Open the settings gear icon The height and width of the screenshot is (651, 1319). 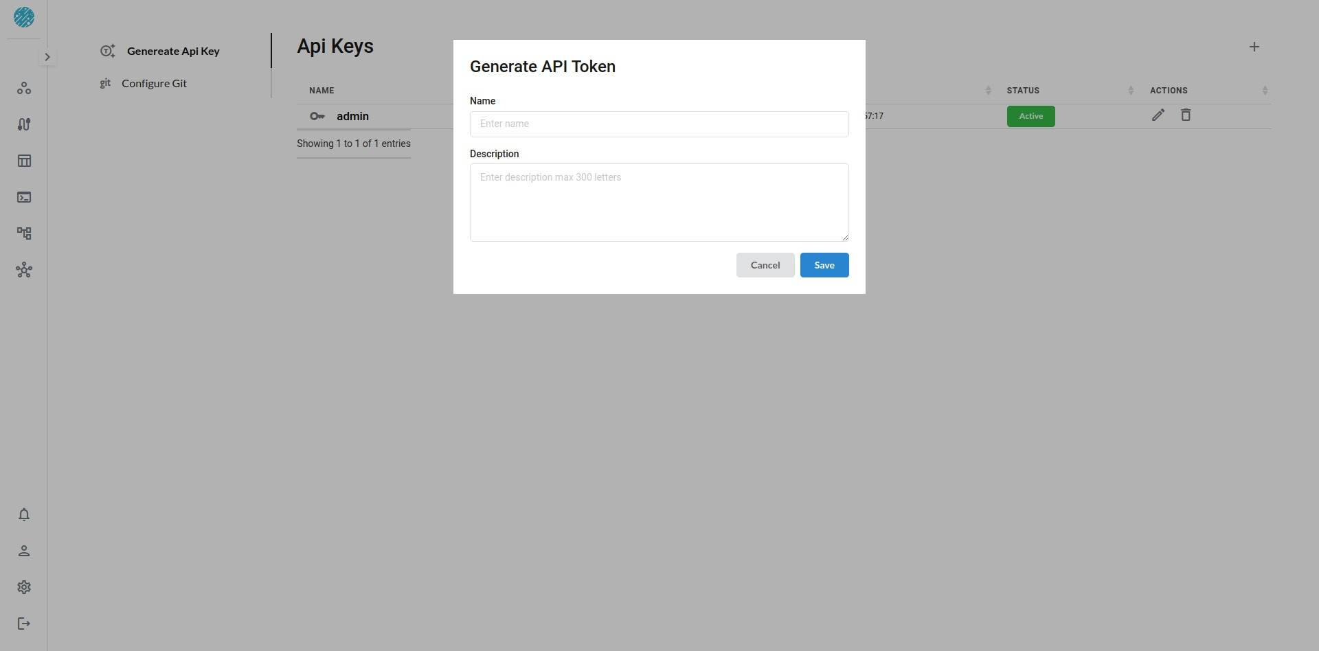24,587
